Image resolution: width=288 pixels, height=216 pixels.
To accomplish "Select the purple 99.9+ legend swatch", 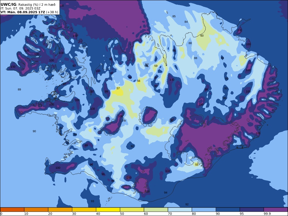I will coord(276,210).
